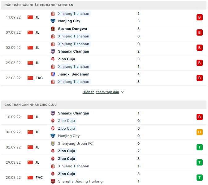Open the Shenyang Urban FC team link

(x=75, y=144)
